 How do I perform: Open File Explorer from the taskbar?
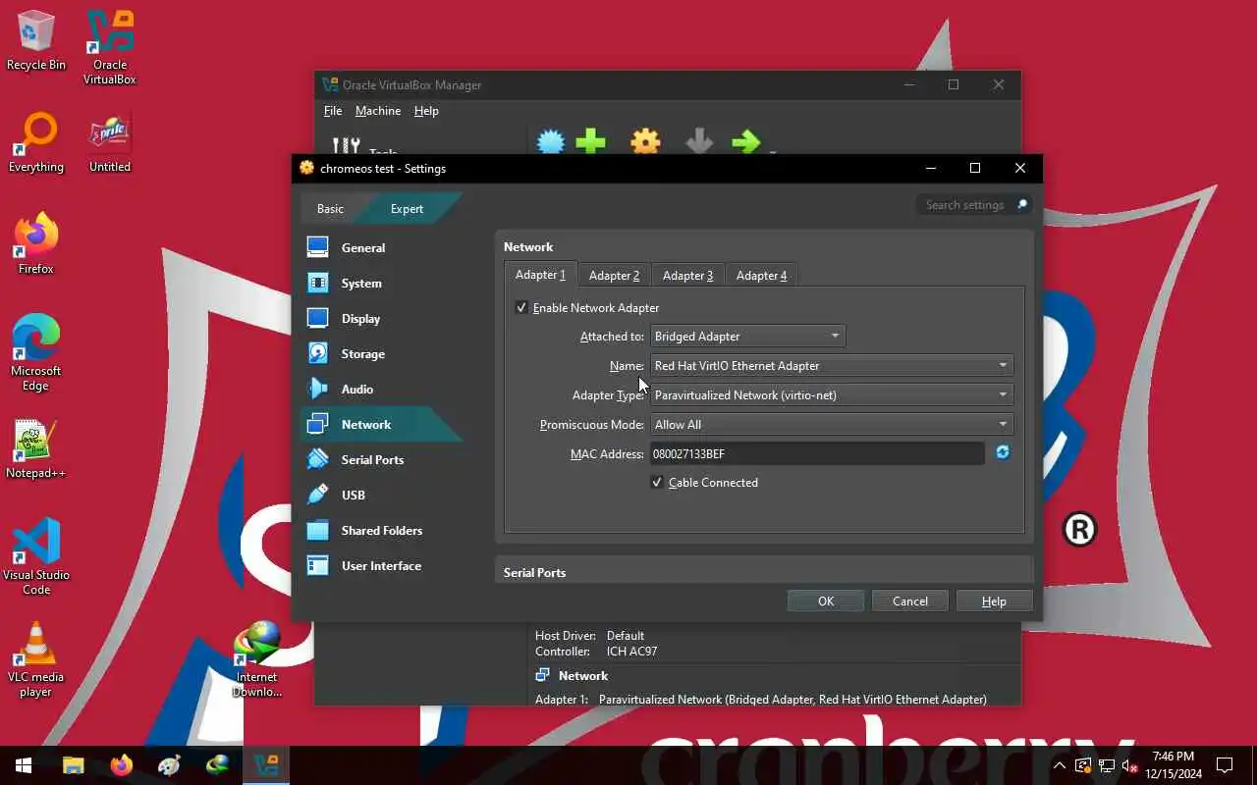coord(74,765)
